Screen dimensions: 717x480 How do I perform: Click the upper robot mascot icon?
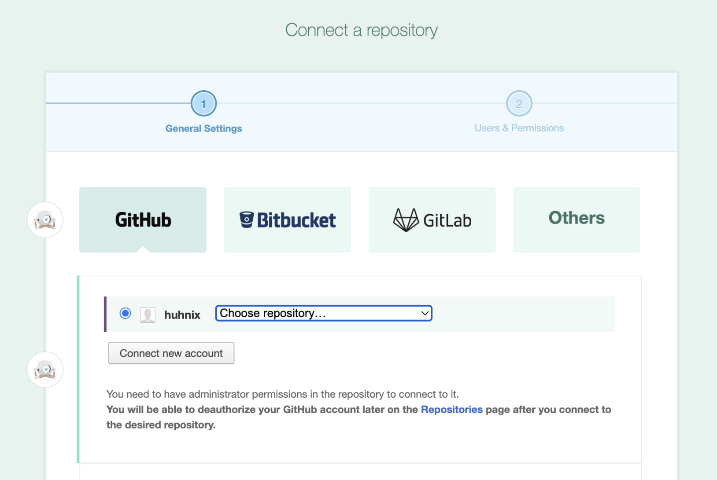(x=45, y=220)
